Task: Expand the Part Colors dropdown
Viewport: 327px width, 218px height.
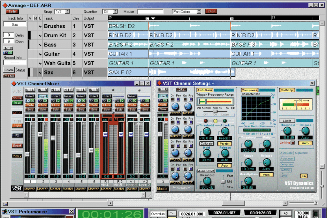Action: click(199, 12)
